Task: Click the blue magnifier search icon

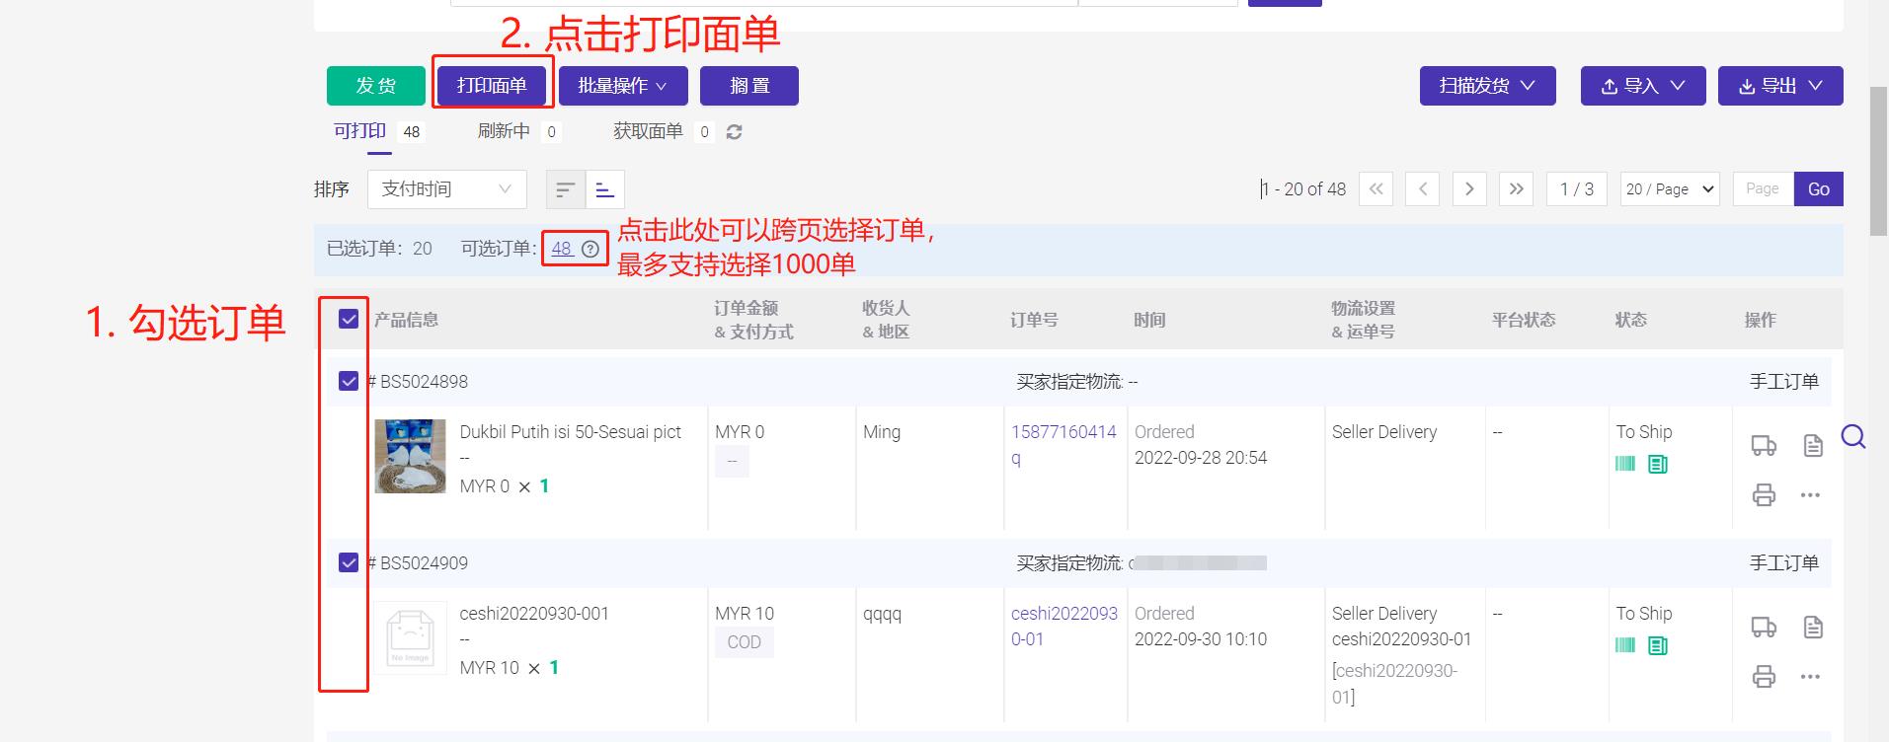Action: click(1853, 436)
